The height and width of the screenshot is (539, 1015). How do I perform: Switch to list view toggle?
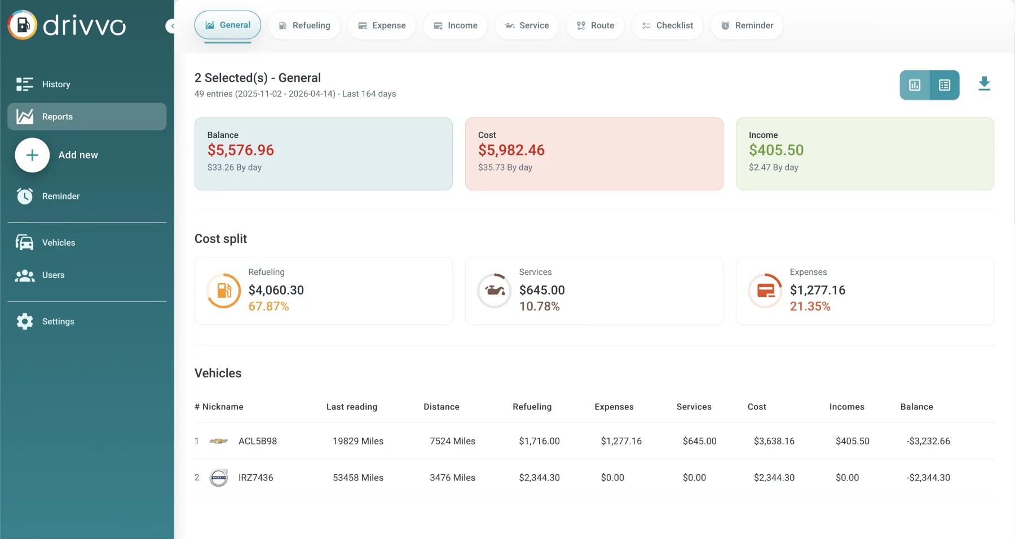[x=945, y=85]
